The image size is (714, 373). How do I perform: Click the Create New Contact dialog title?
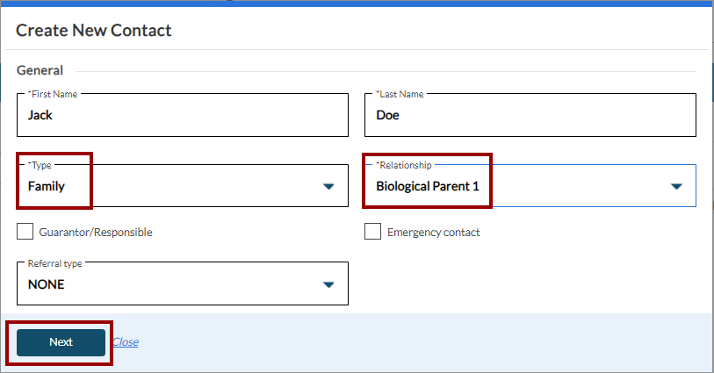(94, 31)
